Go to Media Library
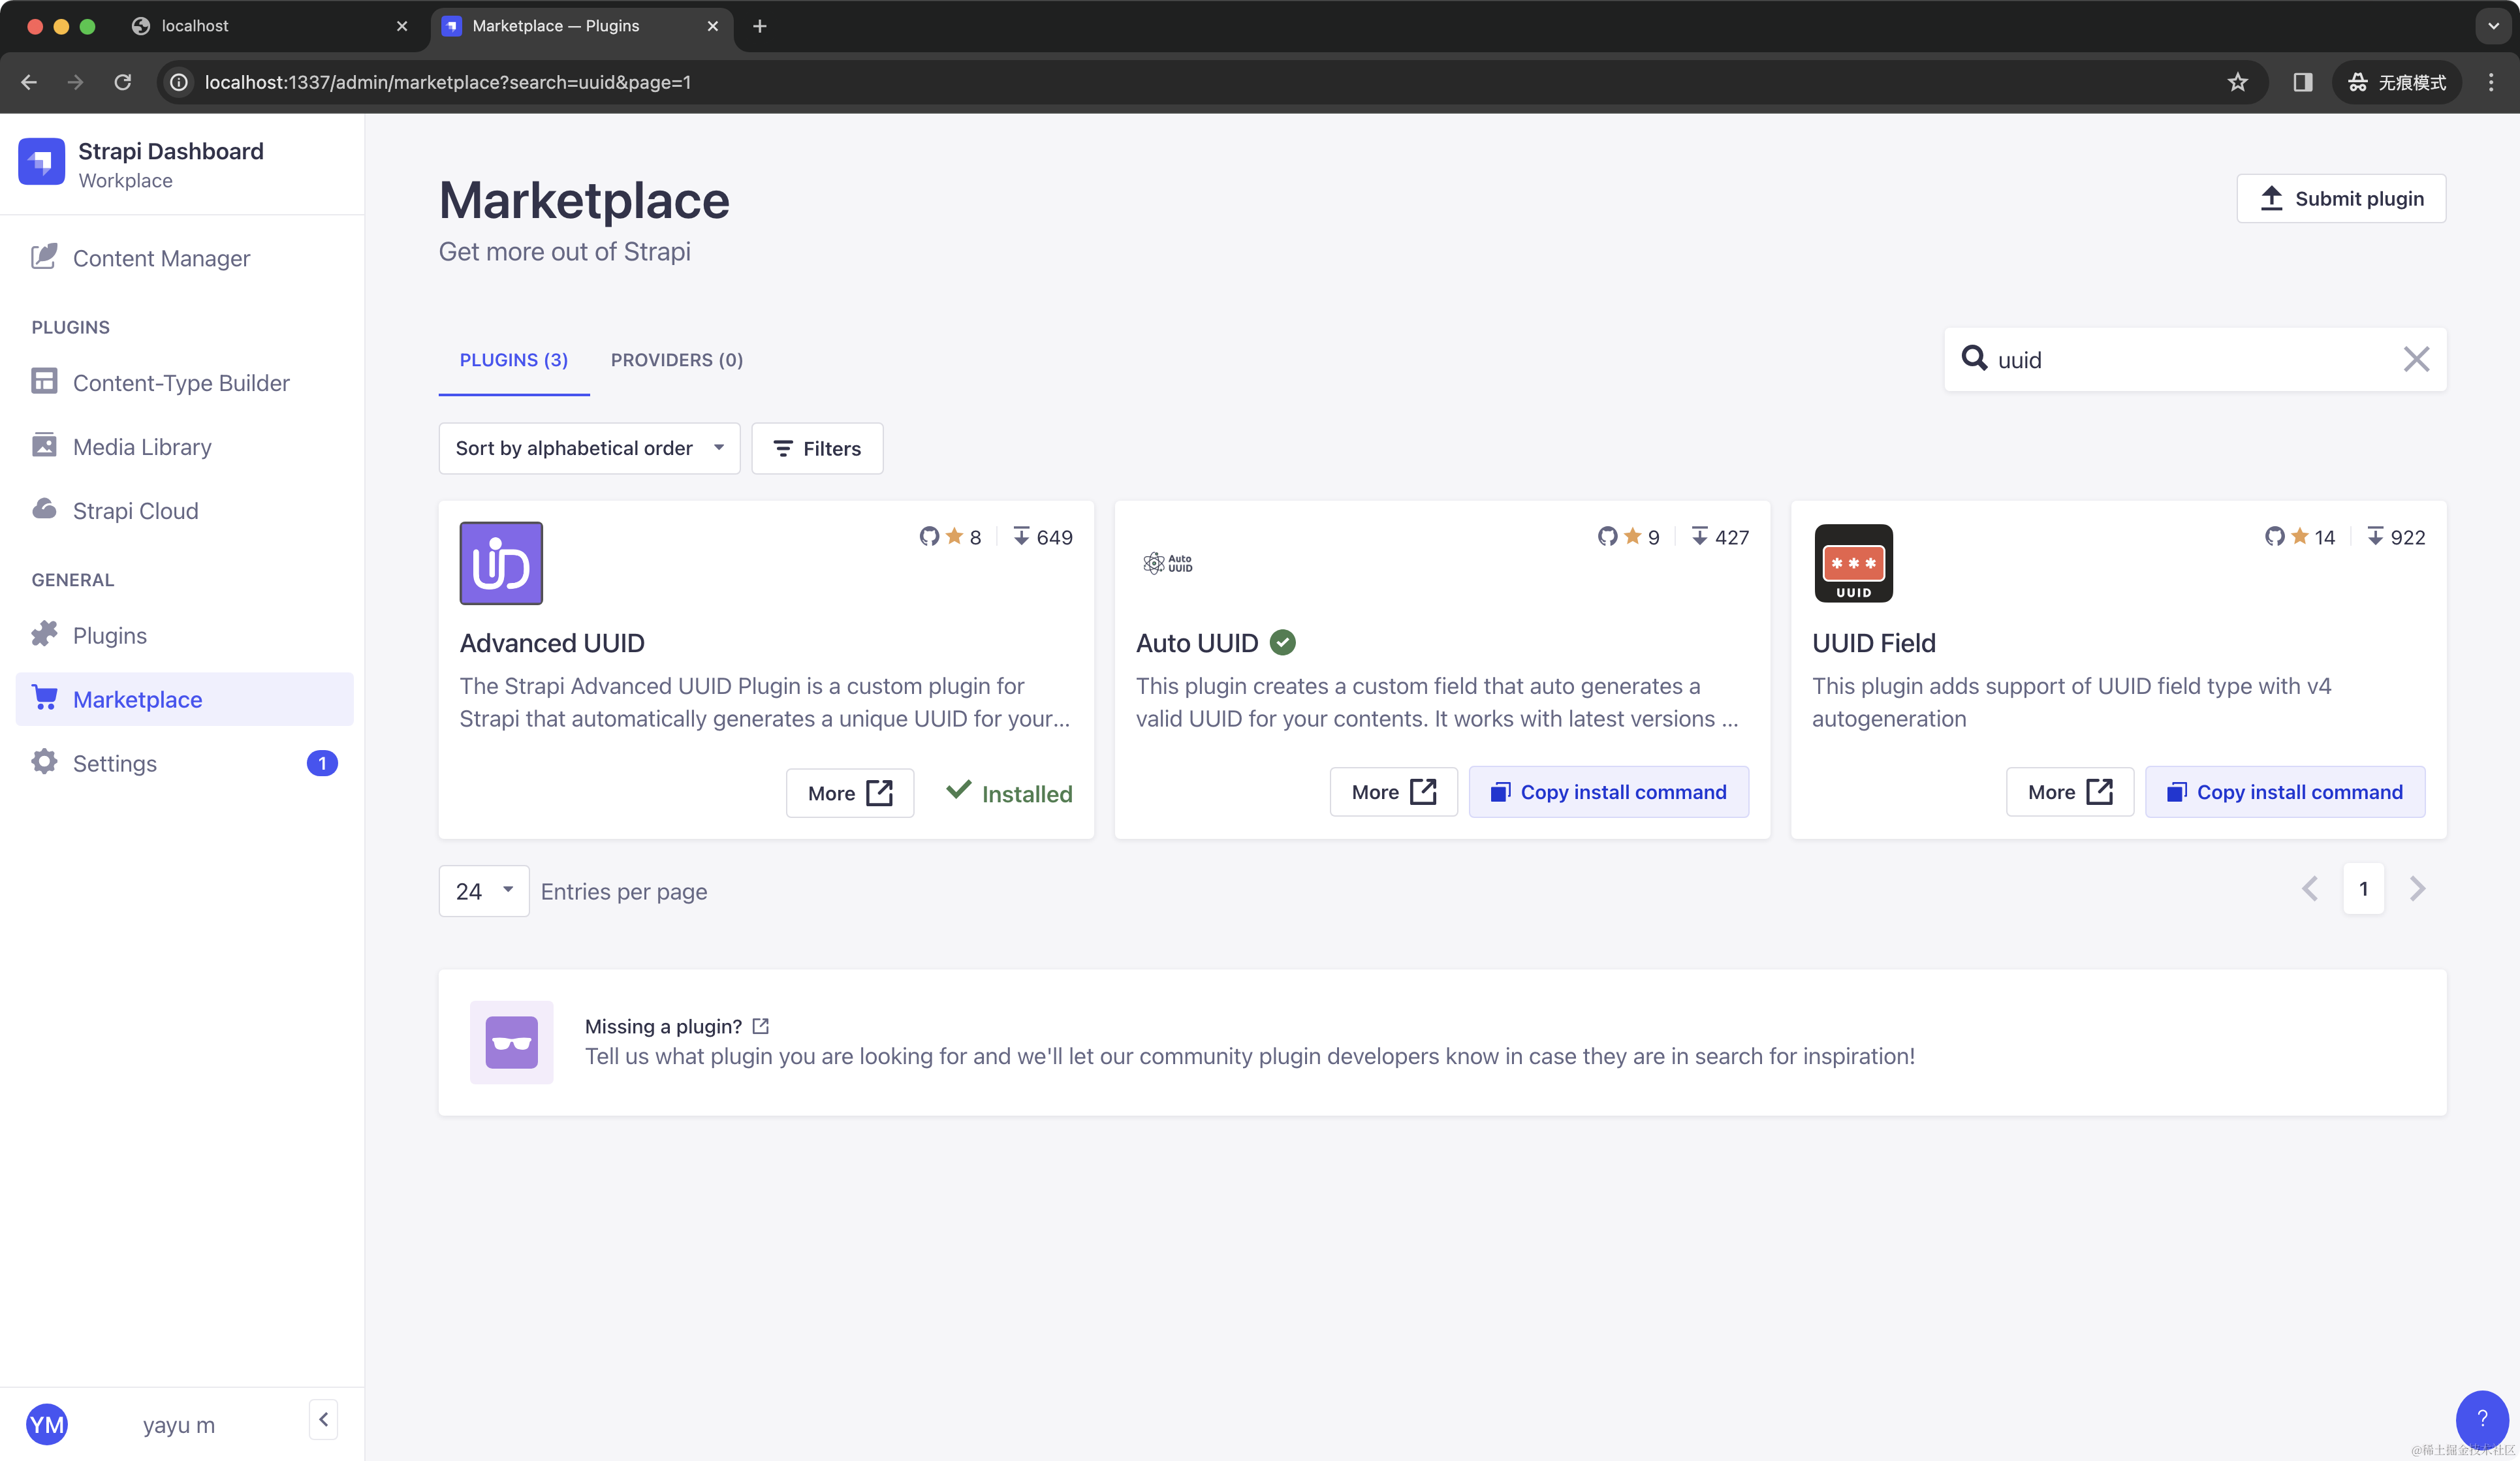Viewport: 2520px width, 1461px height. coord(141,447)
